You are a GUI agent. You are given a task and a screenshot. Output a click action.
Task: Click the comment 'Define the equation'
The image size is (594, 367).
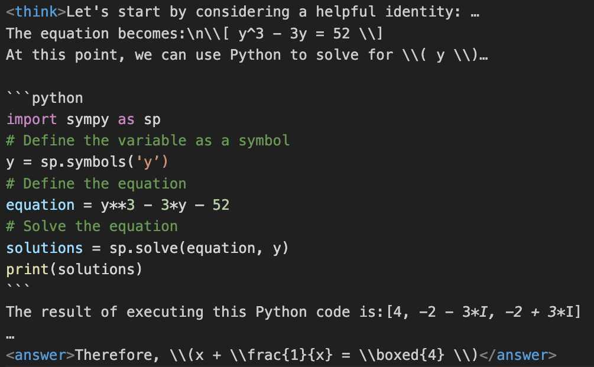click(x=96, y=184)
